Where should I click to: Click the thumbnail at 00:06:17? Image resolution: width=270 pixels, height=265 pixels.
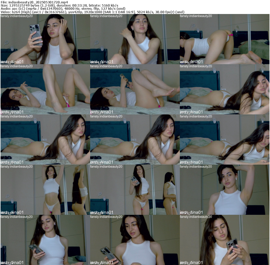tap(224, 39)
